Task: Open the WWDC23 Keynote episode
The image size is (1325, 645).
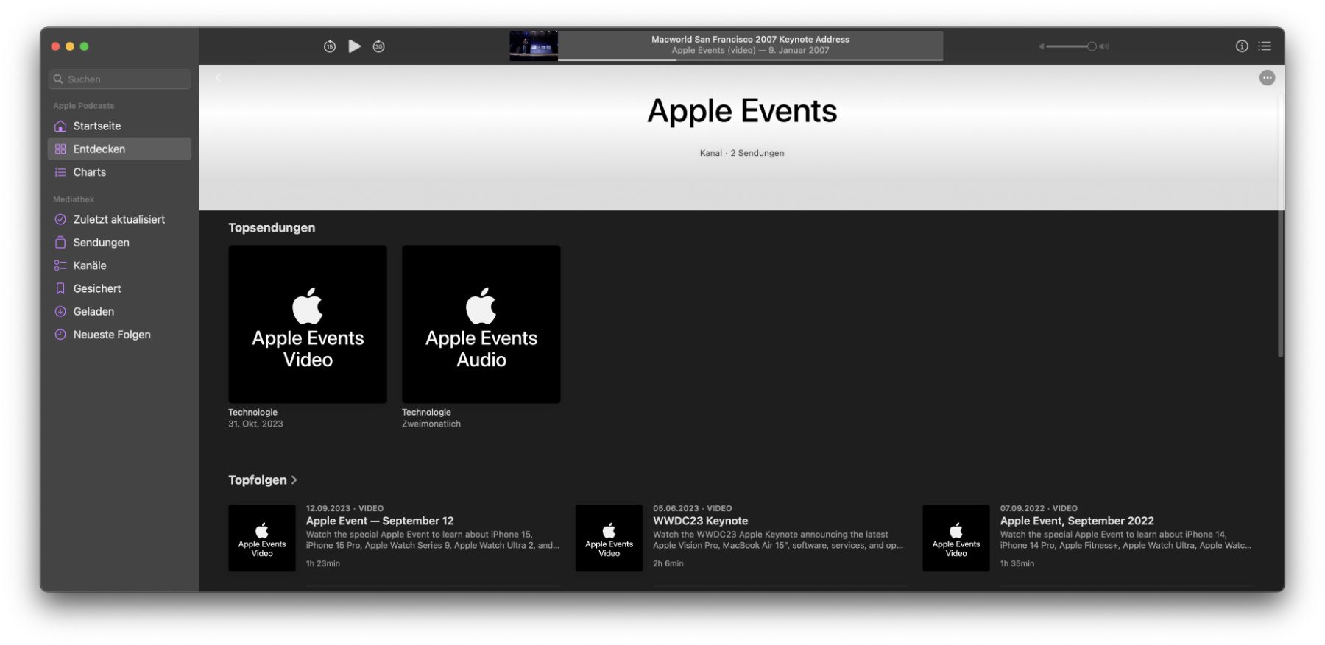Action: [x=699, y=521]
